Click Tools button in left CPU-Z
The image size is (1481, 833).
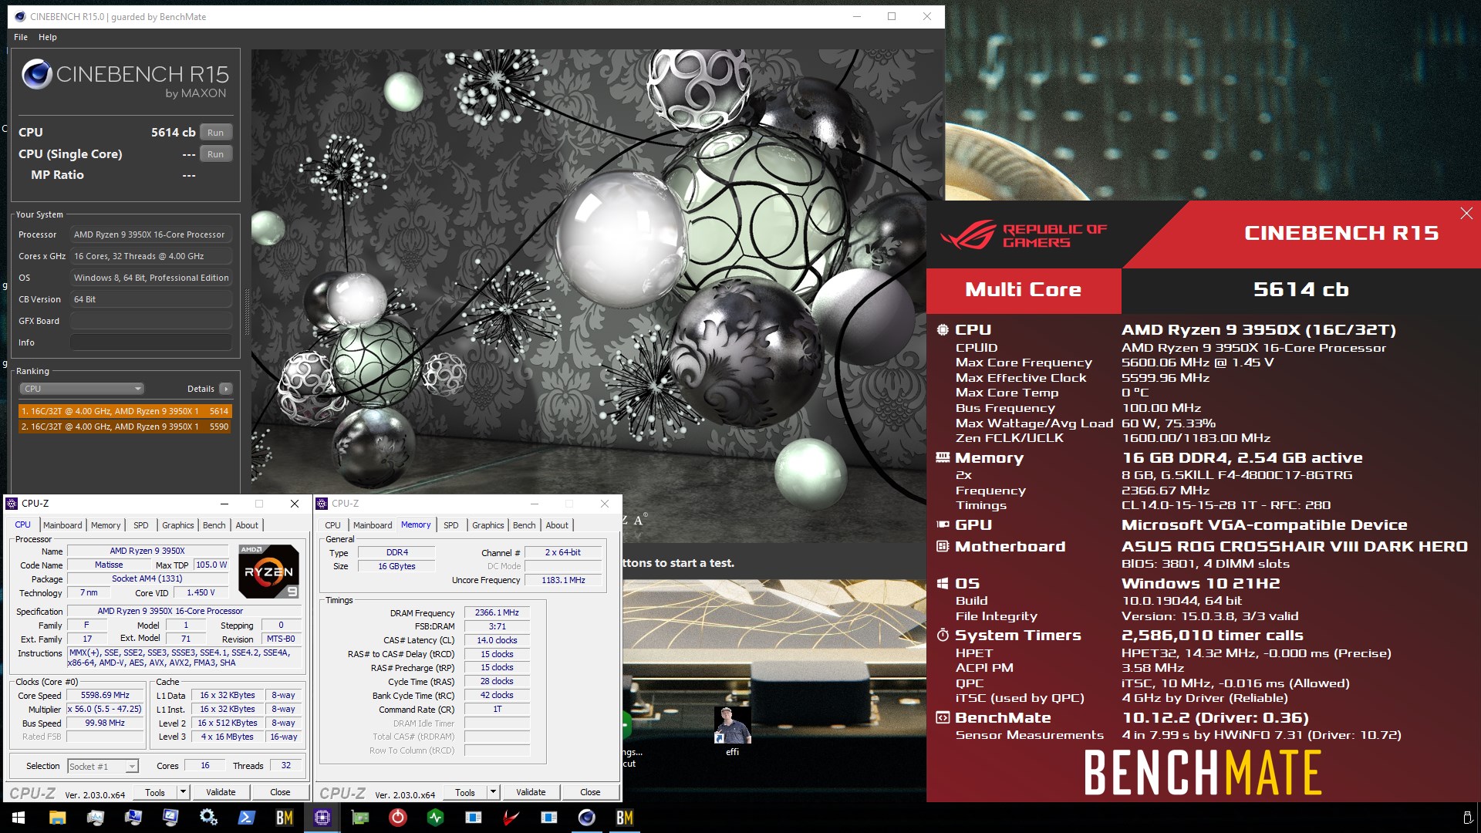pos(155,792)
